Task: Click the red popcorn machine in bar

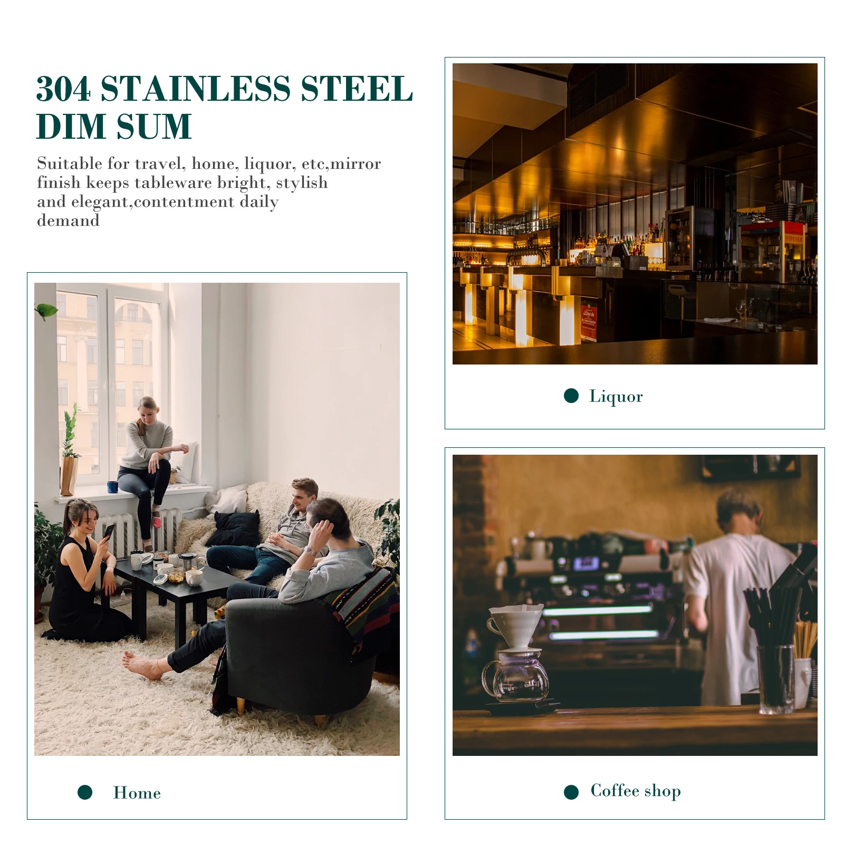Action: click(x=773, y=252)
